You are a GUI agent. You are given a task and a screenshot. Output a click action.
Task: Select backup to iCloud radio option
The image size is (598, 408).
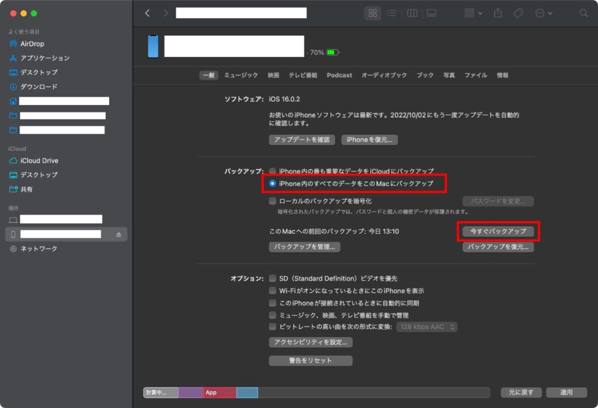[x=273, y=171]
